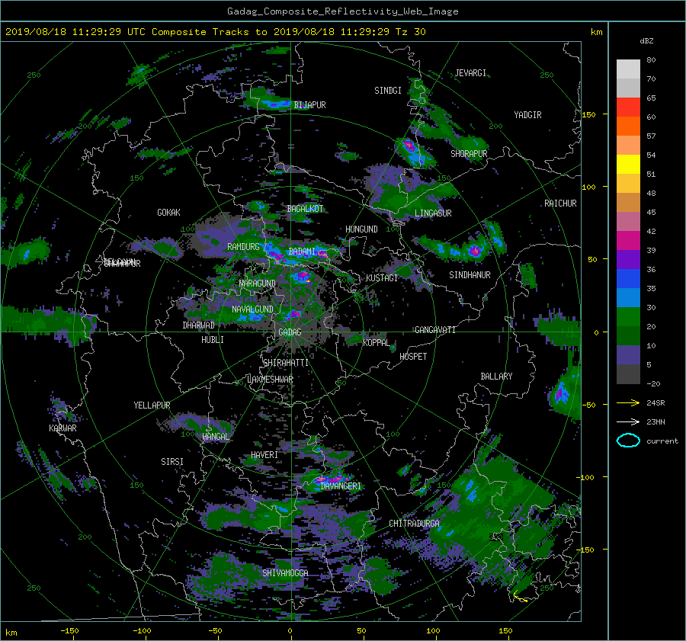The height and width of the screenshot is (641, 686).
Task: Click the BADAMI city label
Action: point(302,252)
